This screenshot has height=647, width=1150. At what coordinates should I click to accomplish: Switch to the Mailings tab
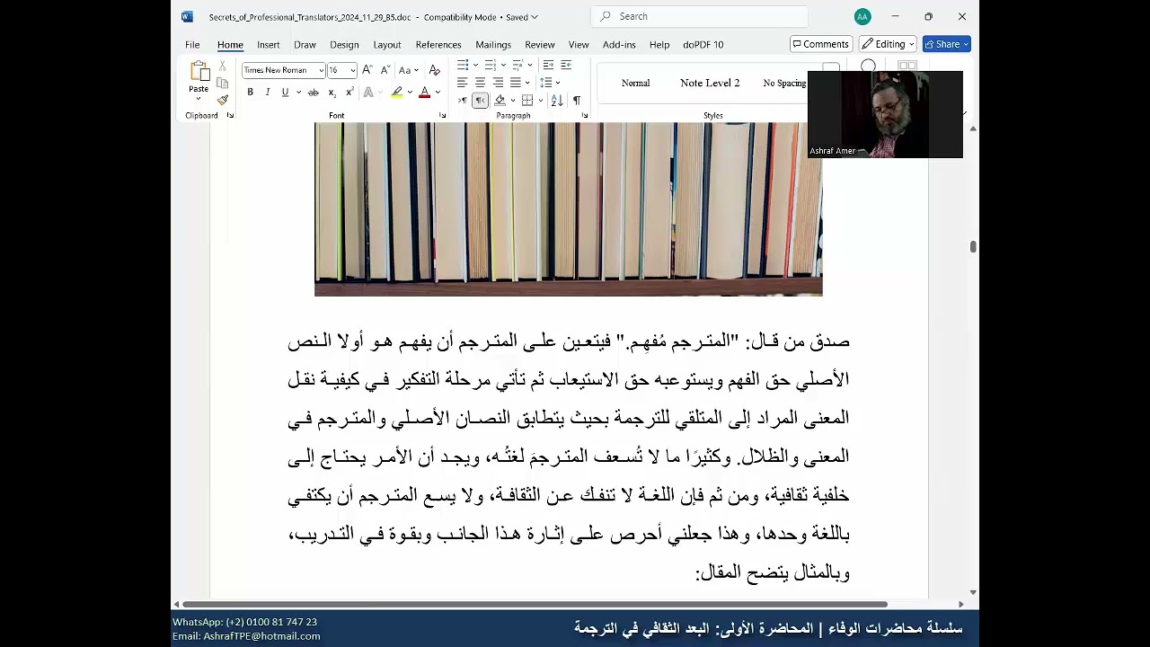493,44
